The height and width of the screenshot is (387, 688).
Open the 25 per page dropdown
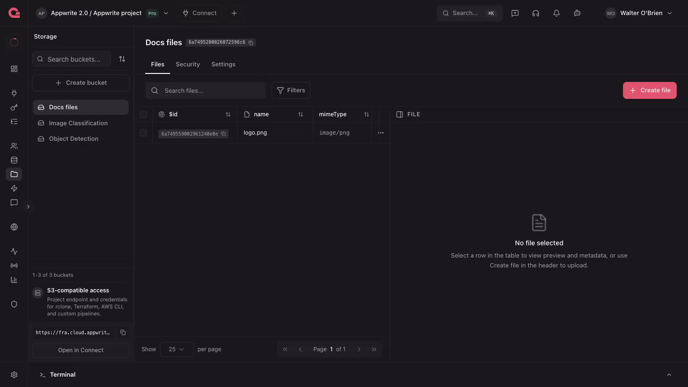click(177, 349)
